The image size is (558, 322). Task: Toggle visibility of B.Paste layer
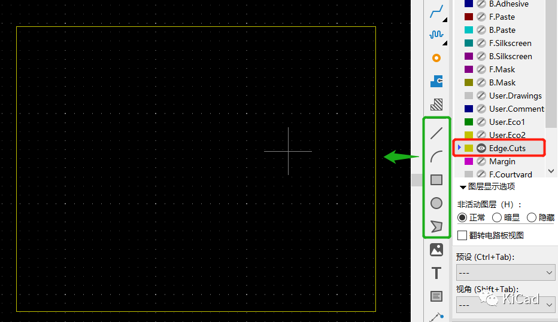pos(481,30)
